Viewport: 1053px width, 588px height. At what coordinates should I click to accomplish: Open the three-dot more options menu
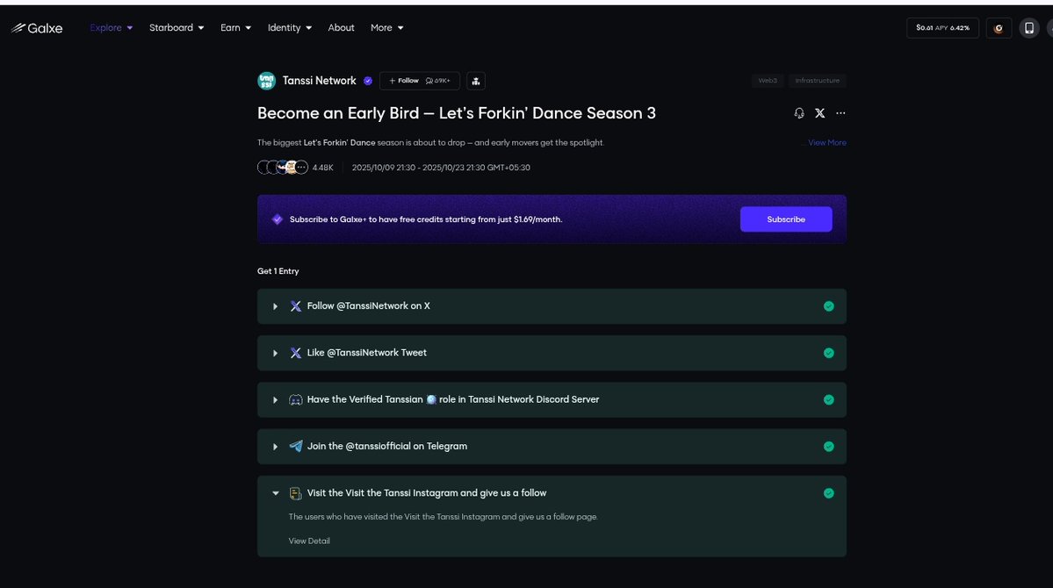point(840,113)
